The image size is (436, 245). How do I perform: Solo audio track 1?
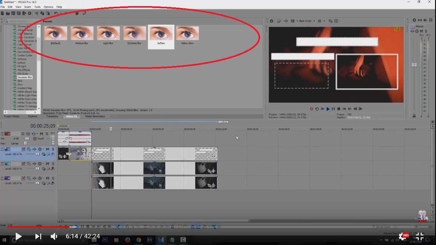pos(47,134)
